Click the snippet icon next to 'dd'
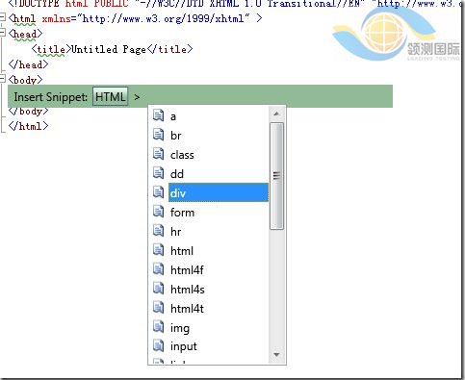This screenshot has height=380, width=465. tap(158, 173)
